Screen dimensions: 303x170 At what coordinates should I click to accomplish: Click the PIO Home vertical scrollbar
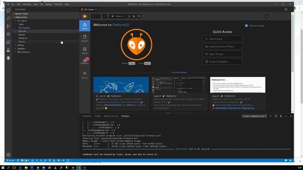tap(293, 42)
